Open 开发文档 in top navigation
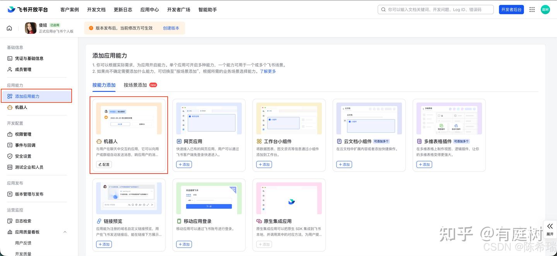 click(96, 10)
